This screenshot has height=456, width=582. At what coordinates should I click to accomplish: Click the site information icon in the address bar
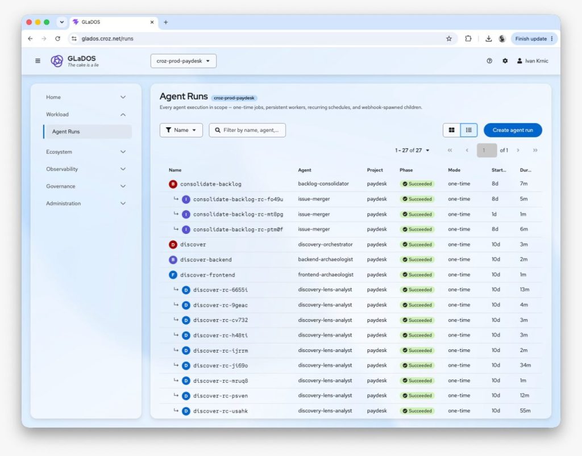[74, 39]
